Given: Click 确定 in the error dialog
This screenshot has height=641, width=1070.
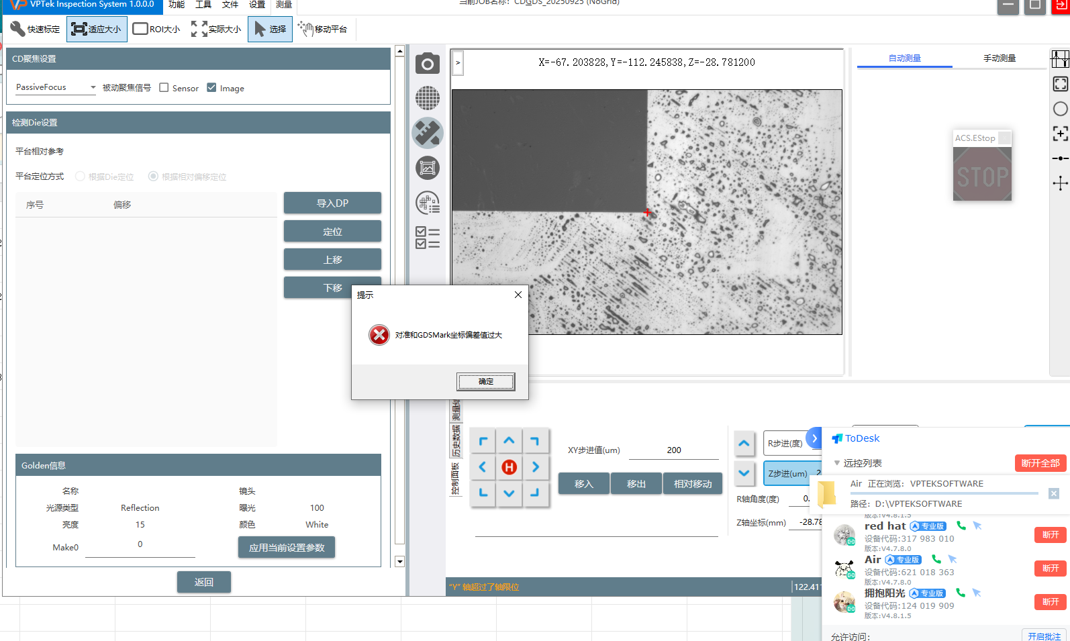Looking at the screenshot, I should 486,381.
